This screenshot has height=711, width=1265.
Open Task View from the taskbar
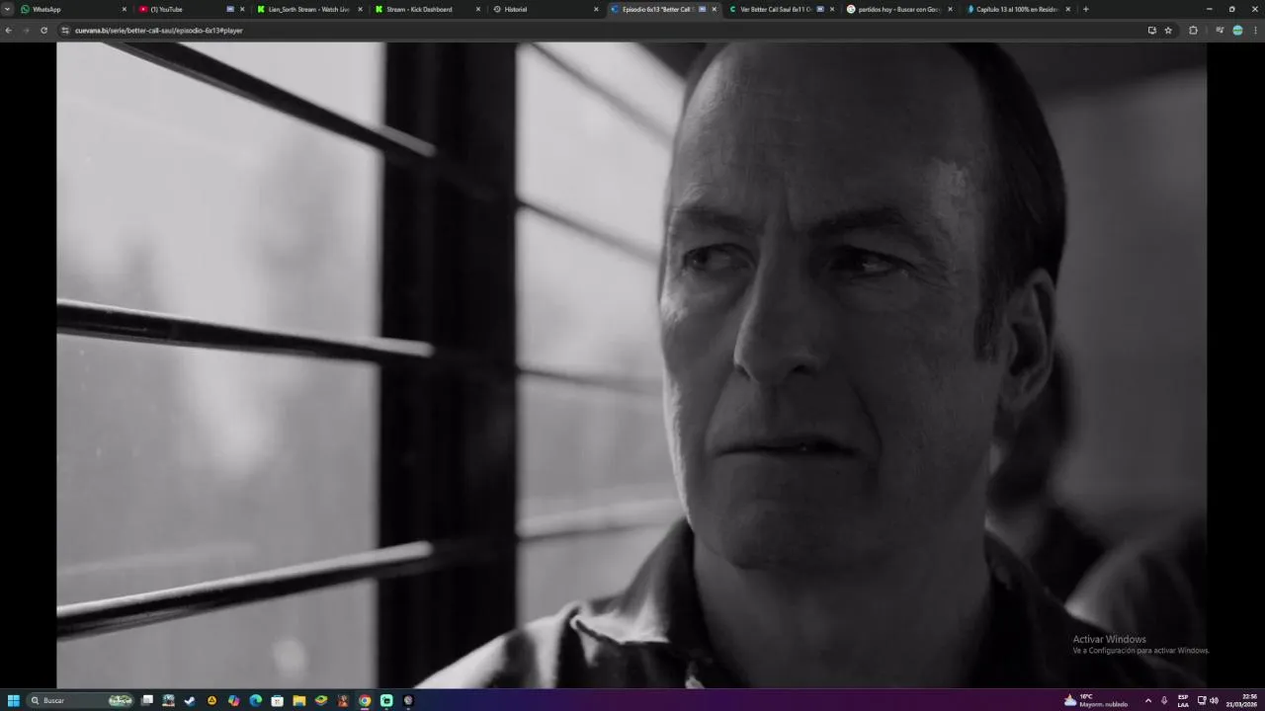point(147,700)
